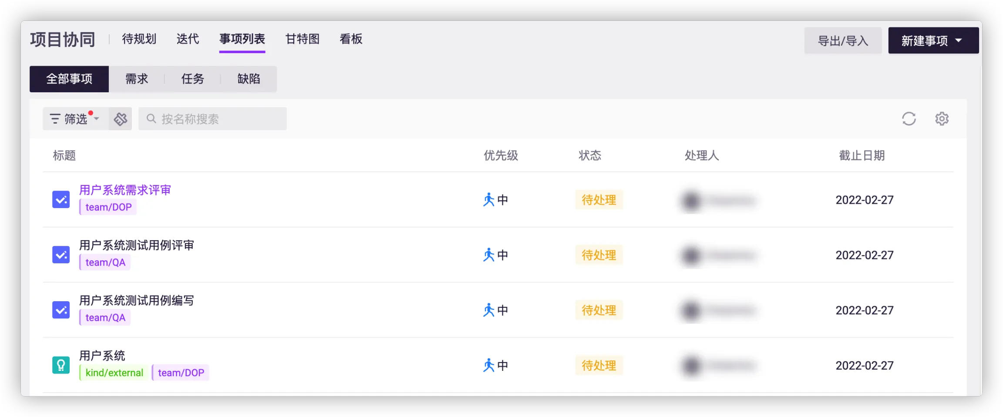This screenshot has width=1003, height=417.
Task: Click the running-man priority icon on 用户系统需求评审 row
Action: click(489, 200)
